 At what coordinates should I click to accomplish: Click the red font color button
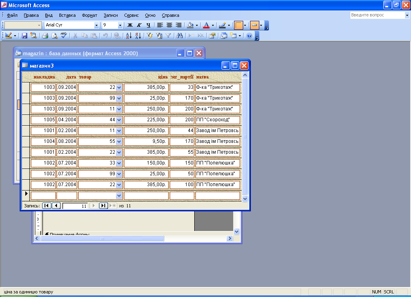[207, 25]
